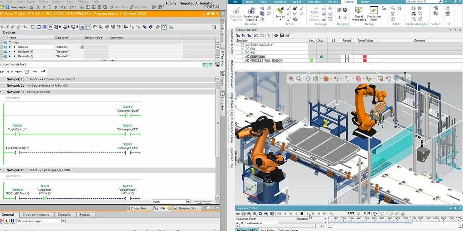Open the File menu in Process Simulate
Viewport: 463px width, 231px height.
235,2
